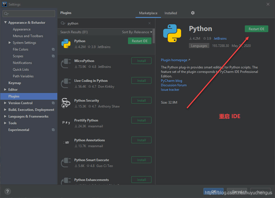Expand the Tools settings node
The width and height of the screenshot is (275, 198).
coord(5,123)
